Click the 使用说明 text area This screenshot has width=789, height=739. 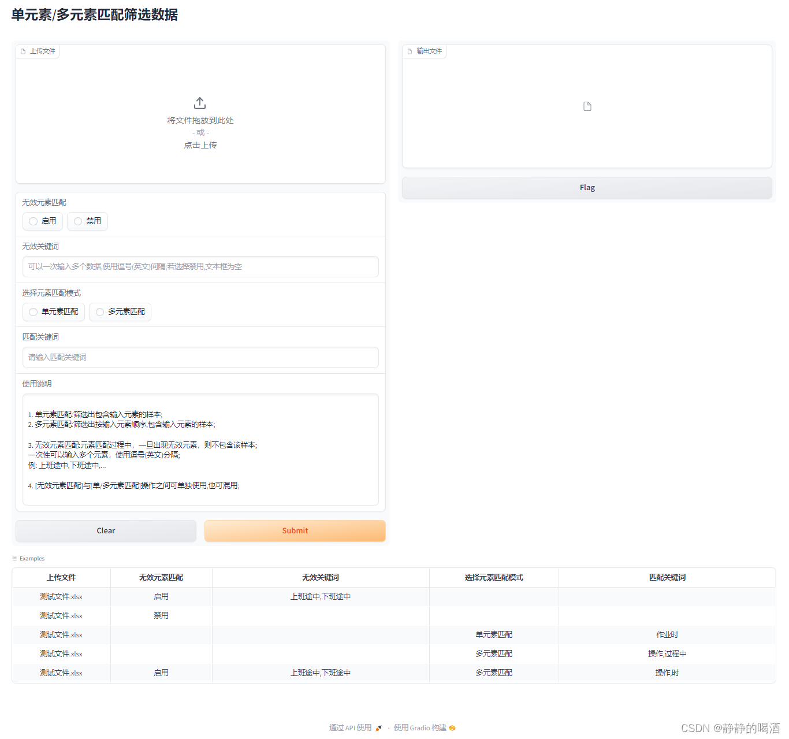(x=200, y=450)
